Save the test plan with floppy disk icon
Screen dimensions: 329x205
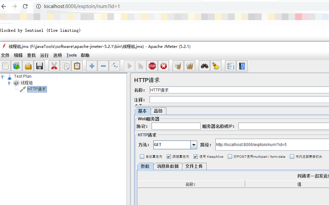[x=40, y=66]
